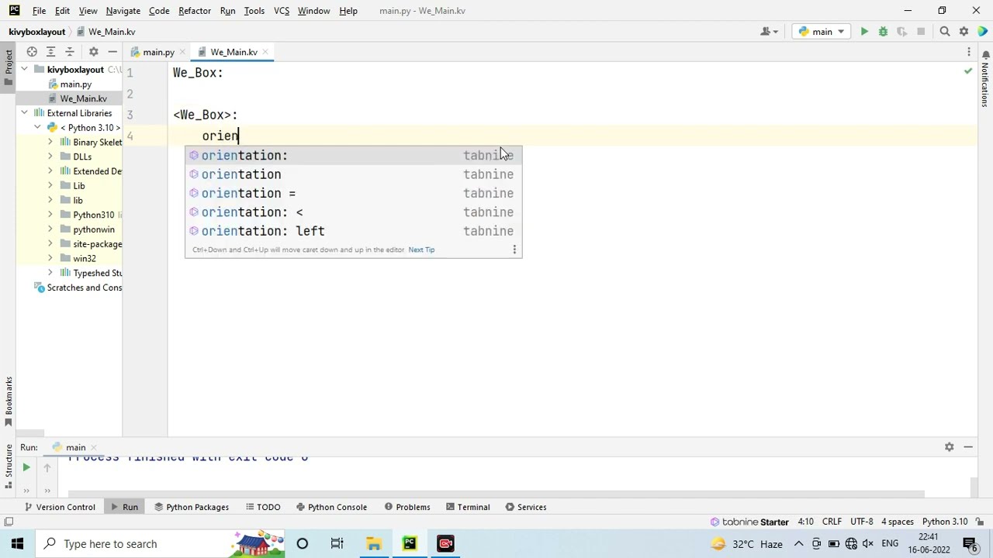Close the We_Main.kv editor tab

pos(265,52)
